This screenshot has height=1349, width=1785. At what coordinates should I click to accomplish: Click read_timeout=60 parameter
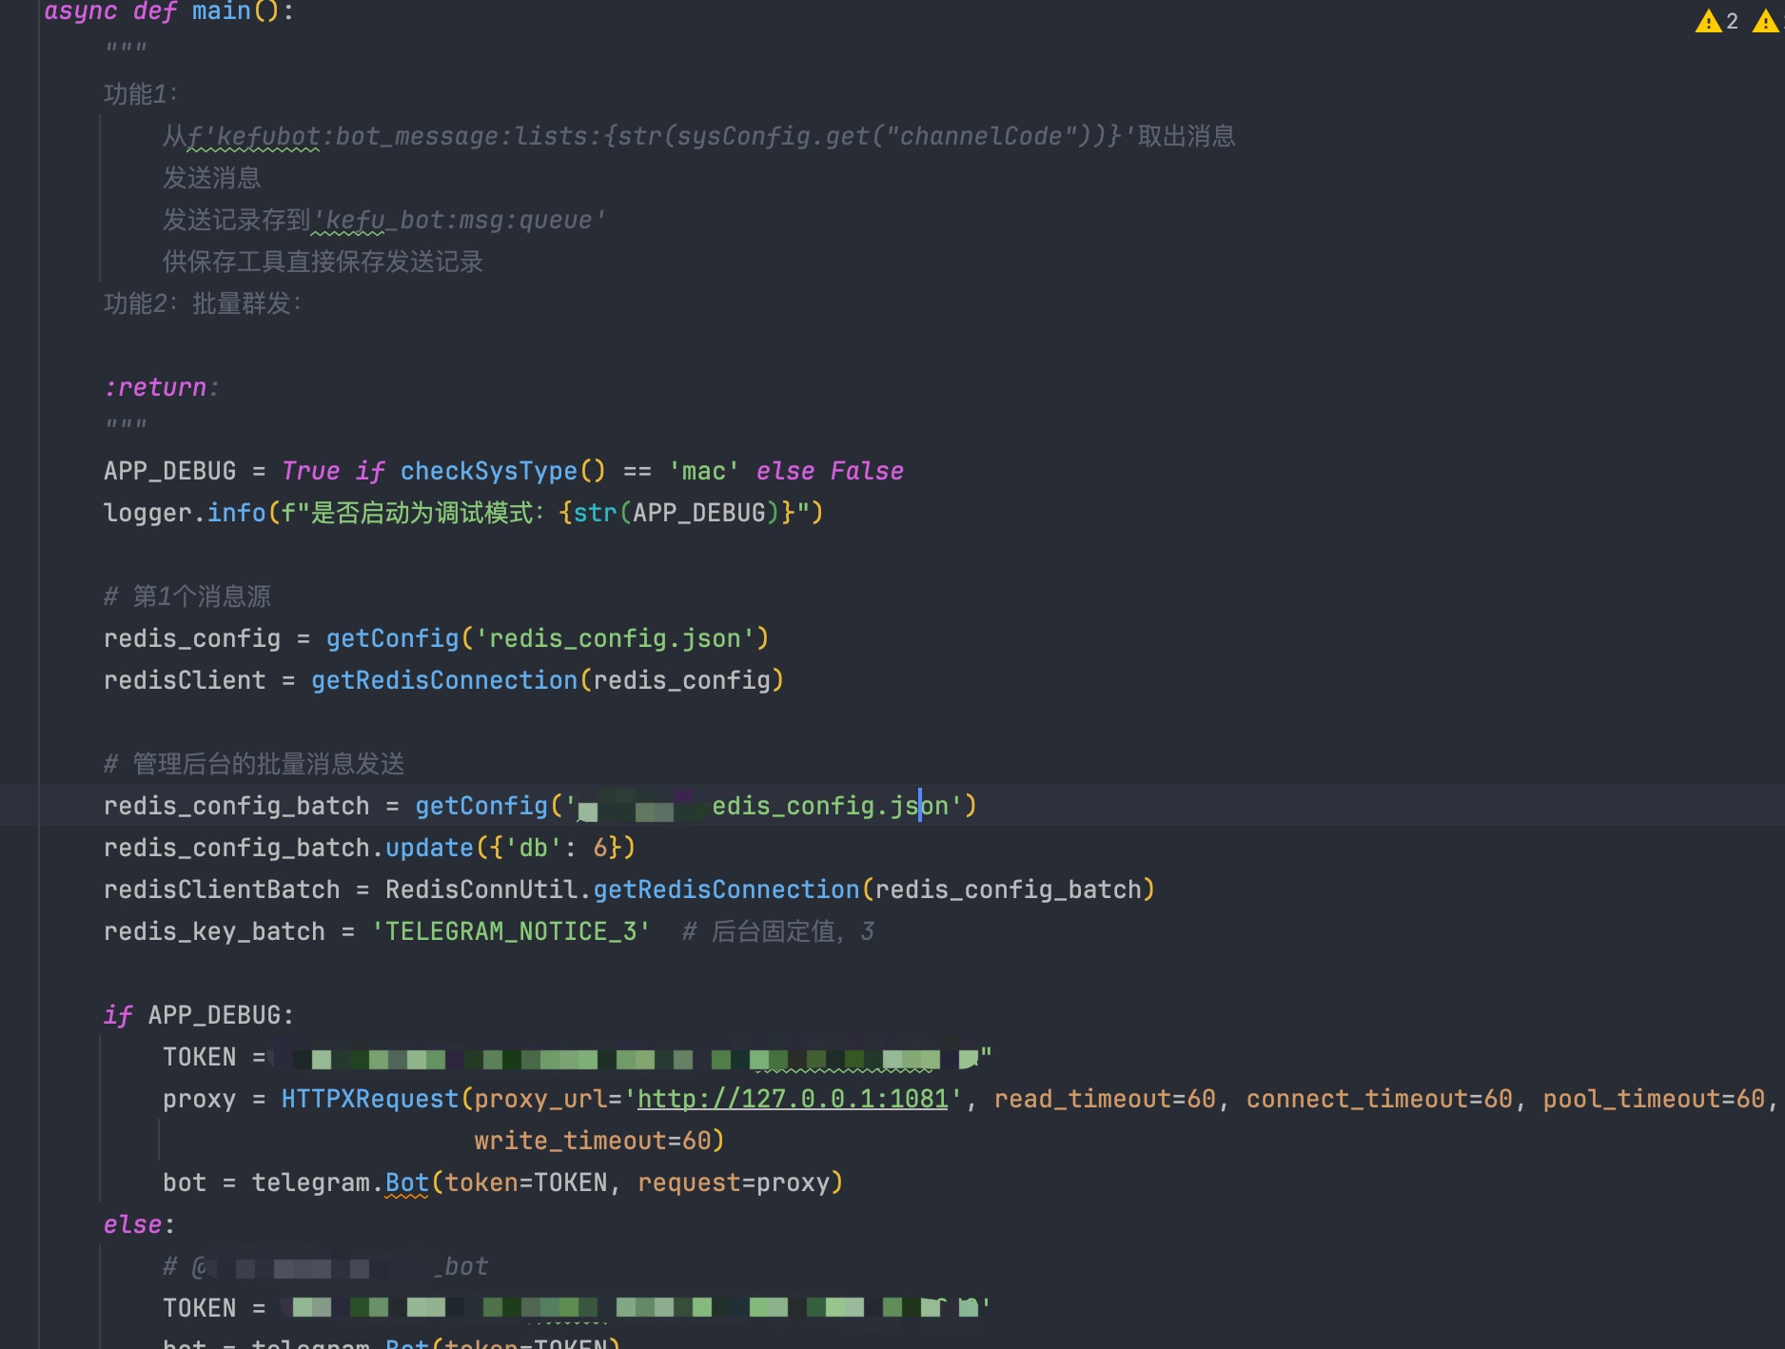click(x=1105, y=1099)
